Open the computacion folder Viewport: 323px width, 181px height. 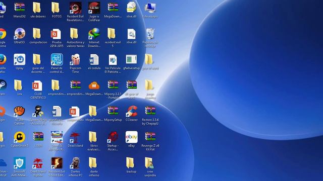[x=37, y=34]
